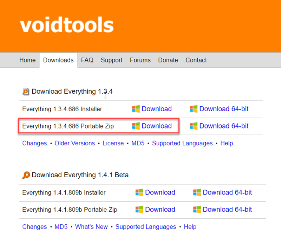Click the Everything 1.4.1 Beta magnifier icon
Screen dimensions: 281x230
26,175
